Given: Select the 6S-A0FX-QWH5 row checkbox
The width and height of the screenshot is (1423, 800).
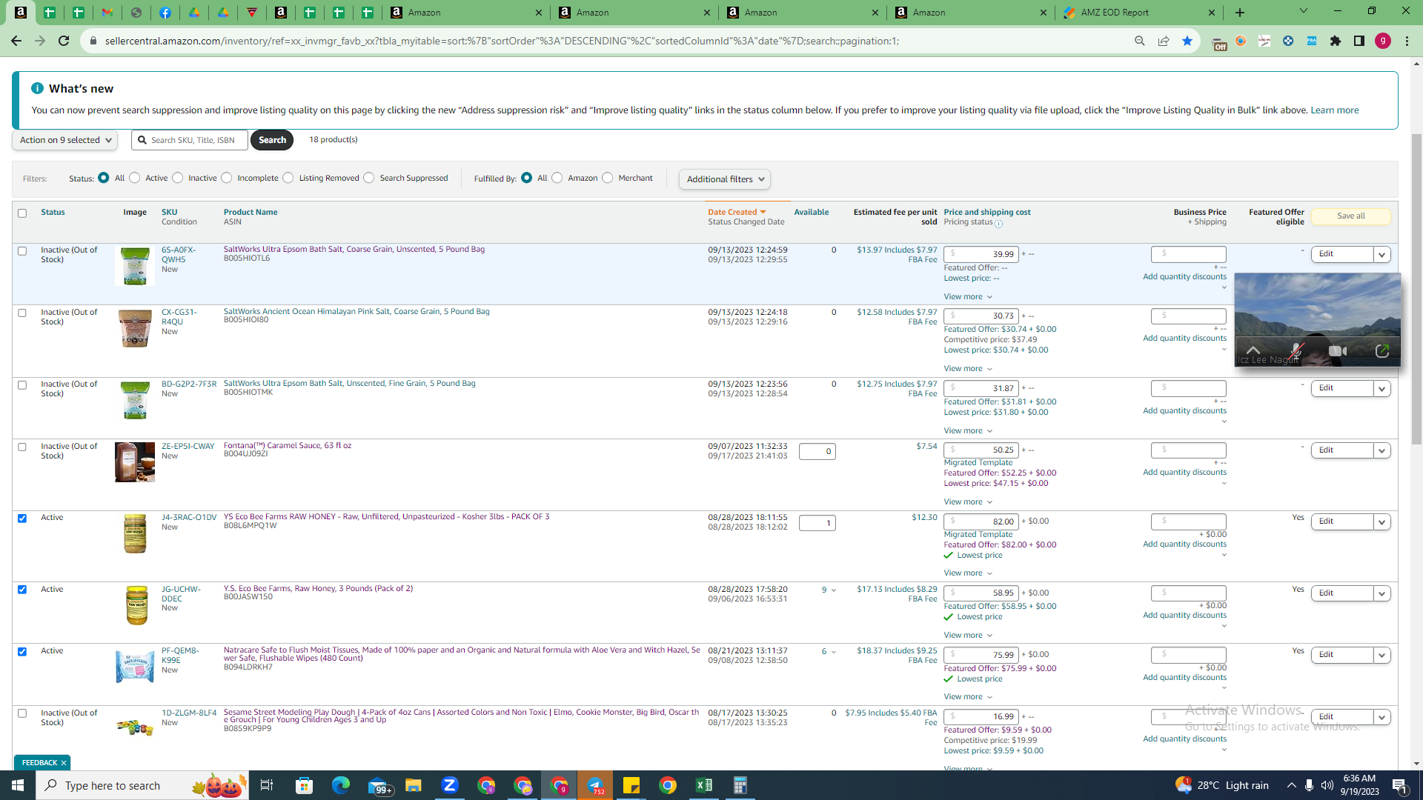Looking at the screenshot, I should pyautogui.click(x=22, y=251).
